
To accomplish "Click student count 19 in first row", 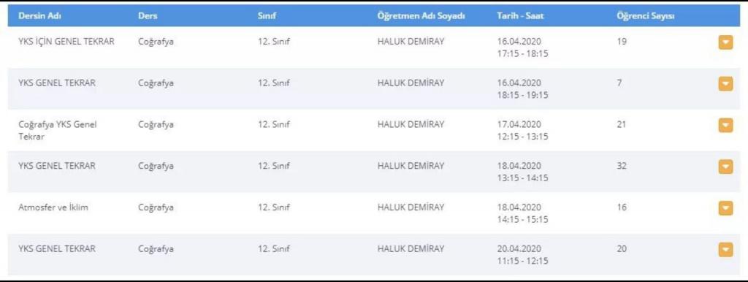I will [x=621, y=42].
